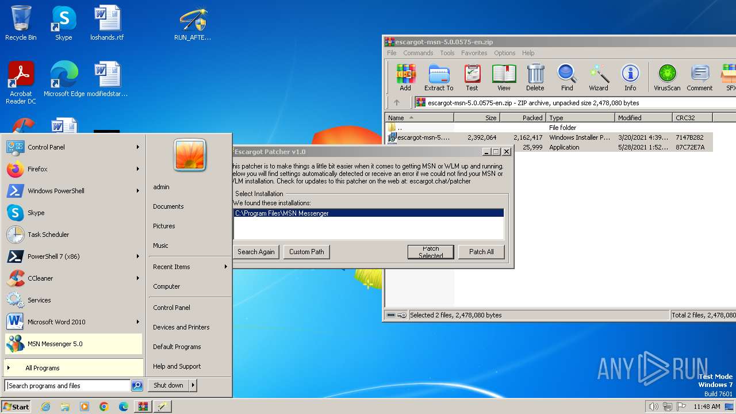This screenshot has height=414, width=736.
Task: Click Patch All button
Action: [x=481, y=252]
